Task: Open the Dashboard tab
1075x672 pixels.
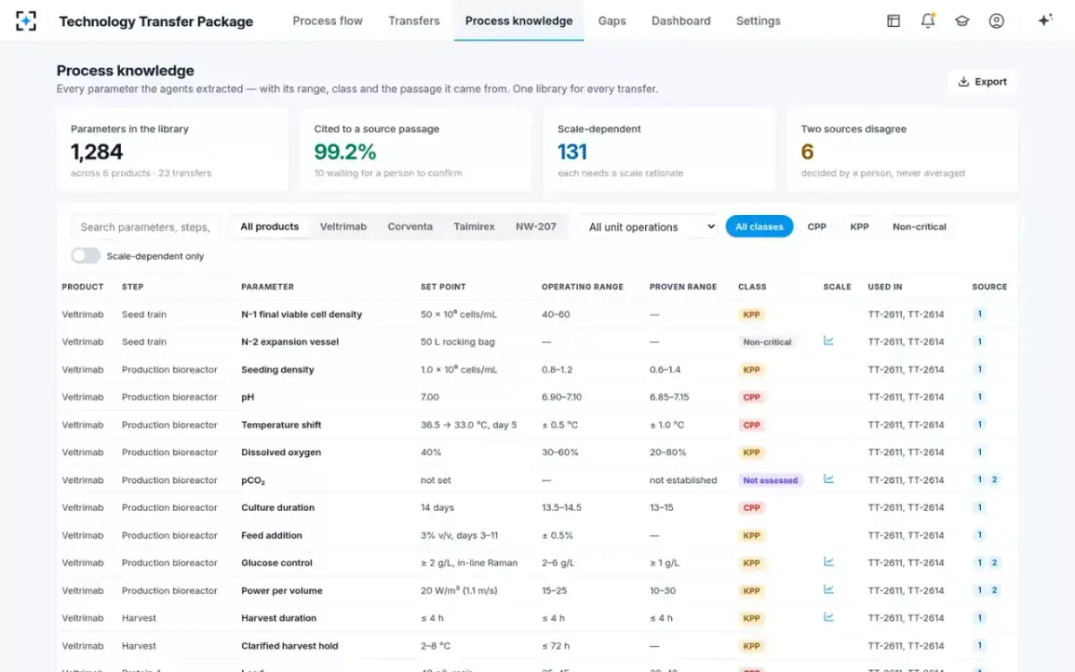Action: 681,21
